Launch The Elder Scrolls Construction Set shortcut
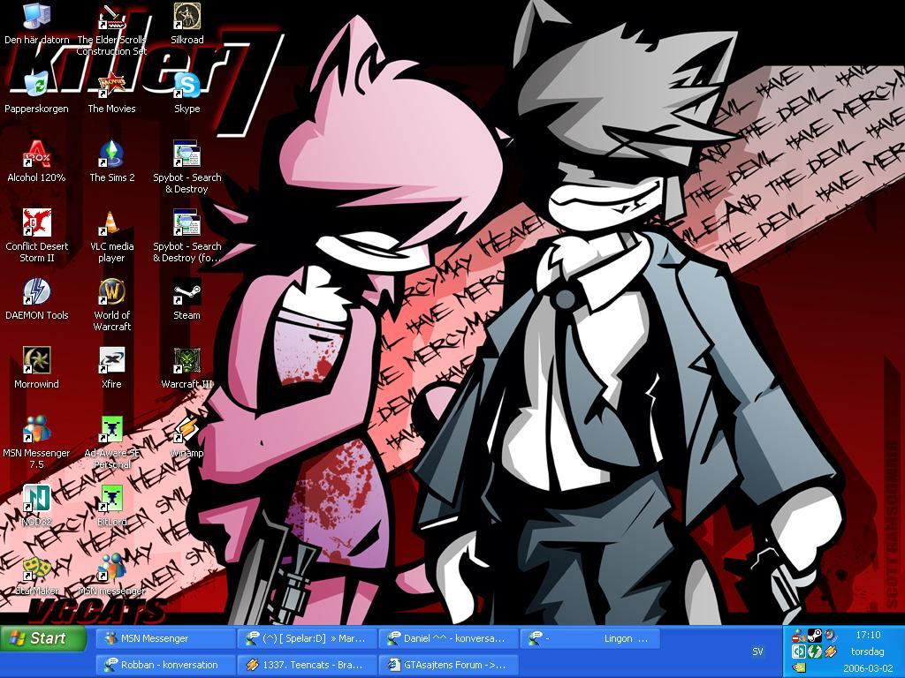905x678 pixels. coord(111,29)
